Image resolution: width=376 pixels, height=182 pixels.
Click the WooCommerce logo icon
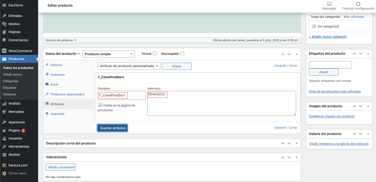[4, 51]
